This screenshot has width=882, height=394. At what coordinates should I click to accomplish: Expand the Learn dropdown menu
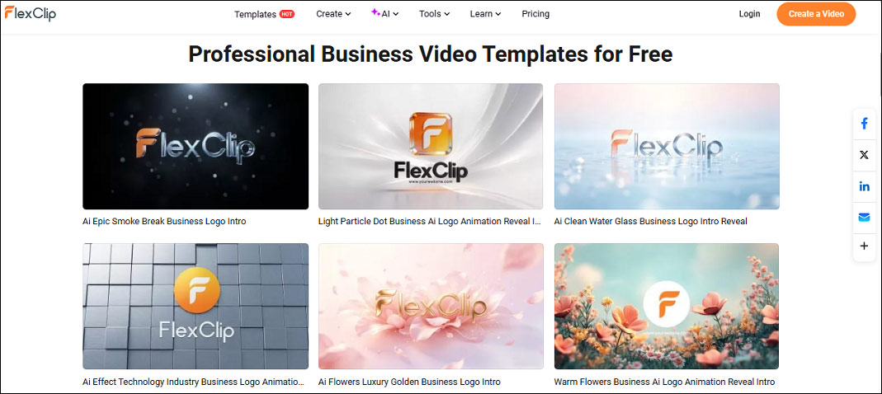[x=485, y=14]
